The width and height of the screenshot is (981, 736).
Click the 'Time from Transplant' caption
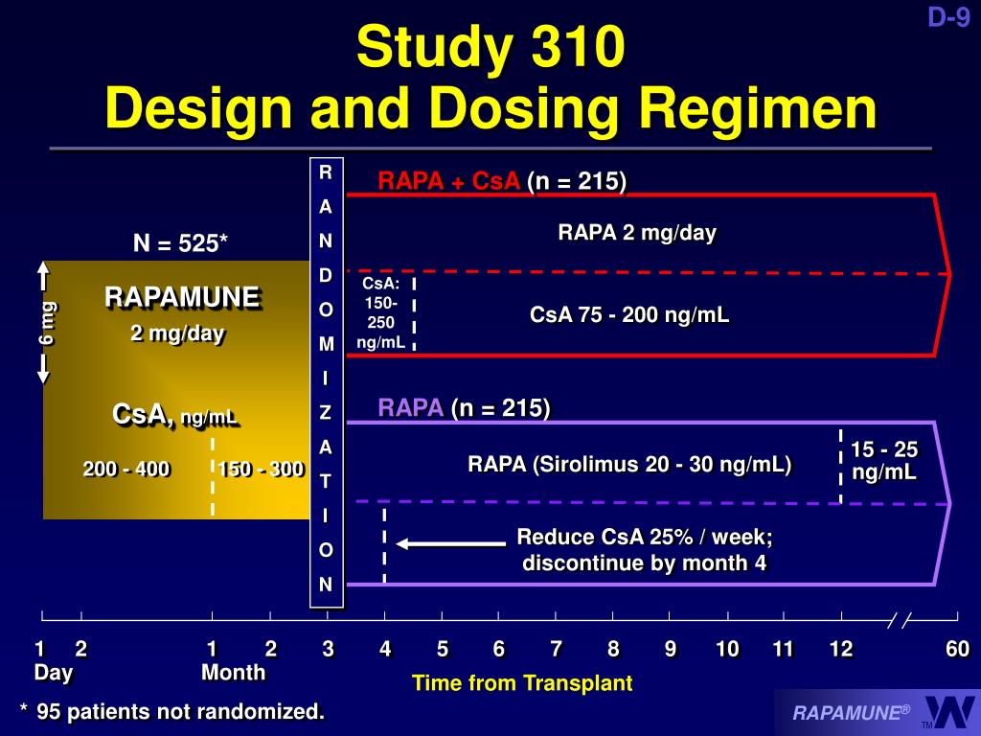[522, 682]
